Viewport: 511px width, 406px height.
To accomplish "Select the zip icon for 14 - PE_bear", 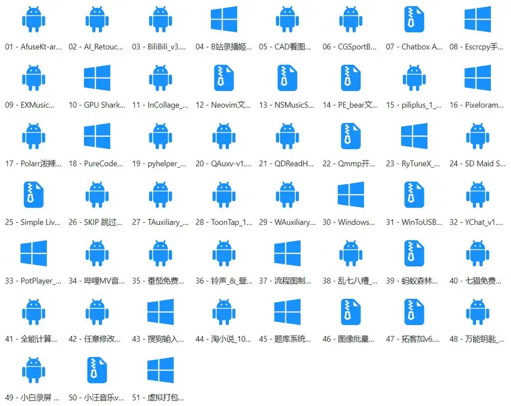I will 351,78.
